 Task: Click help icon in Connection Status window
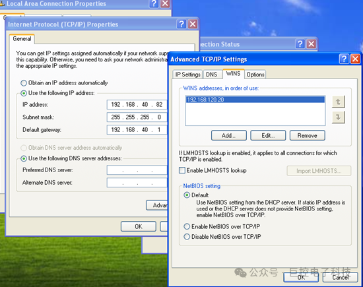[x=300, y=44]
